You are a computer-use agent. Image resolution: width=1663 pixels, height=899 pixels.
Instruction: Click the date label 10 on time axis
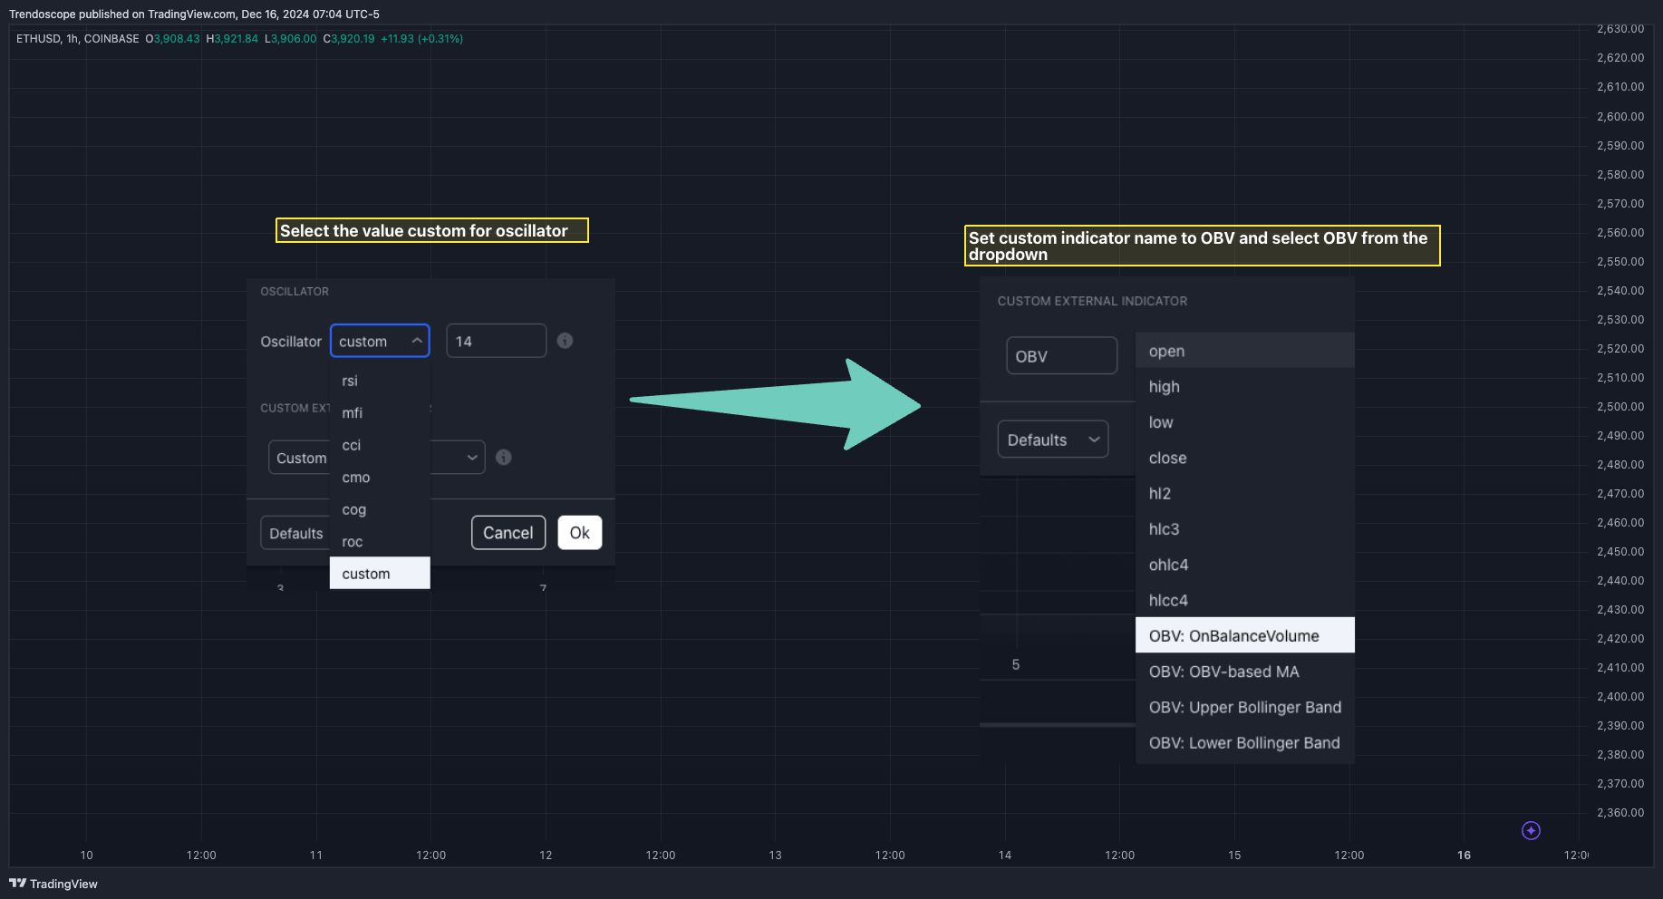tap(86, 855)
